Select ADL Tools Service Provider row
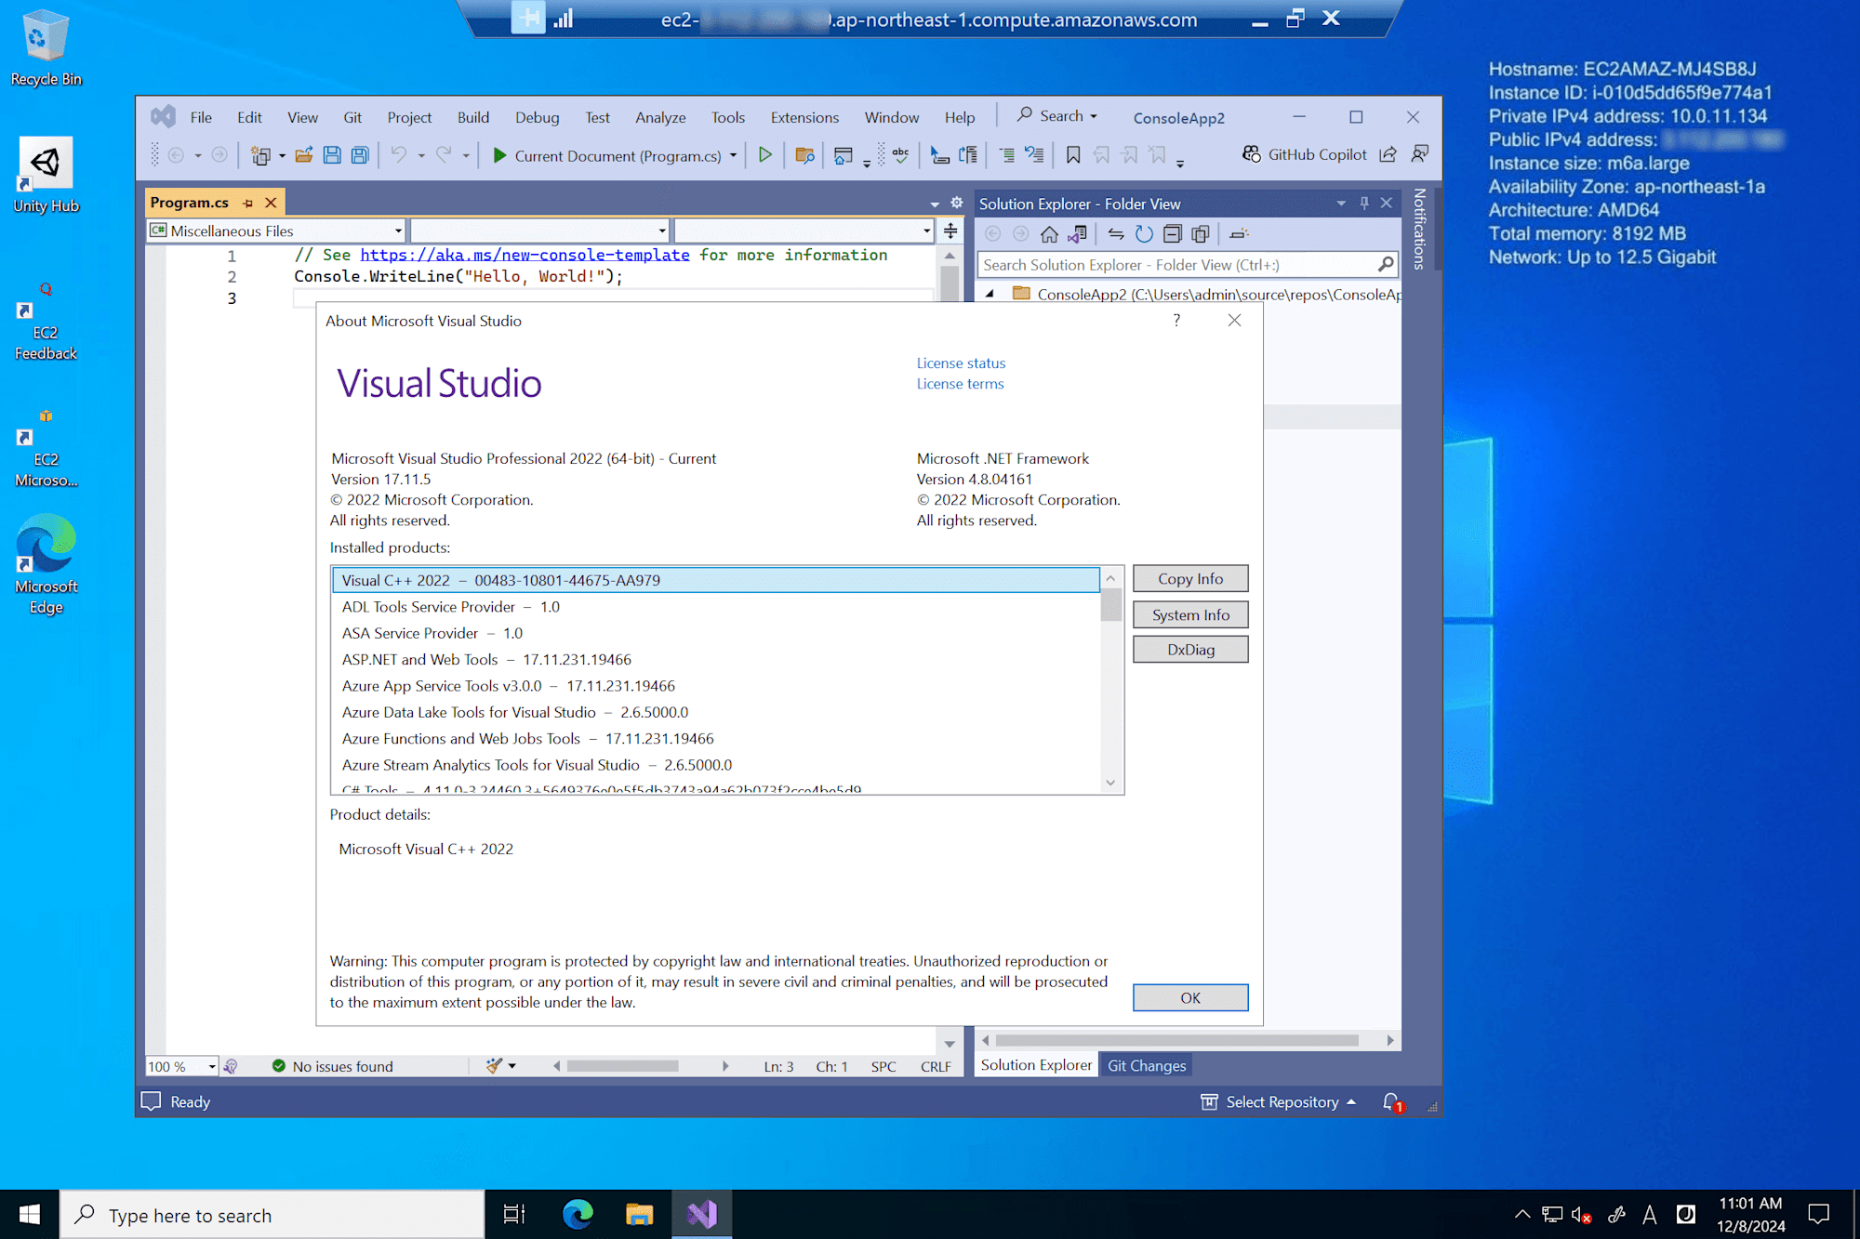The image size is (1860, 1239). point(715,606)
